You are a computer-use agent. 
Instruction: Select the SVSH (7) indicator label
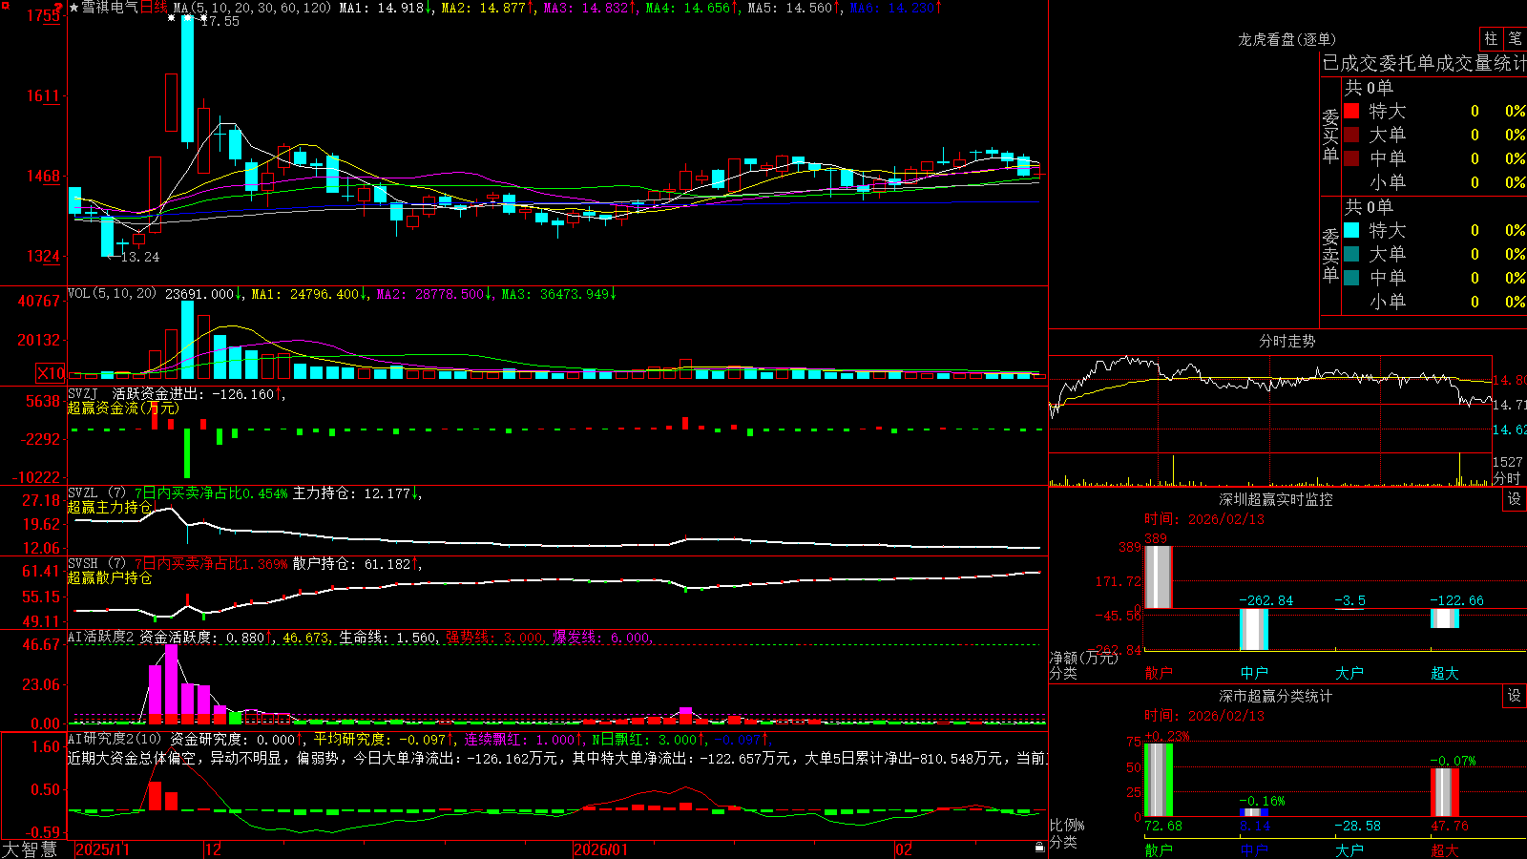96,564
